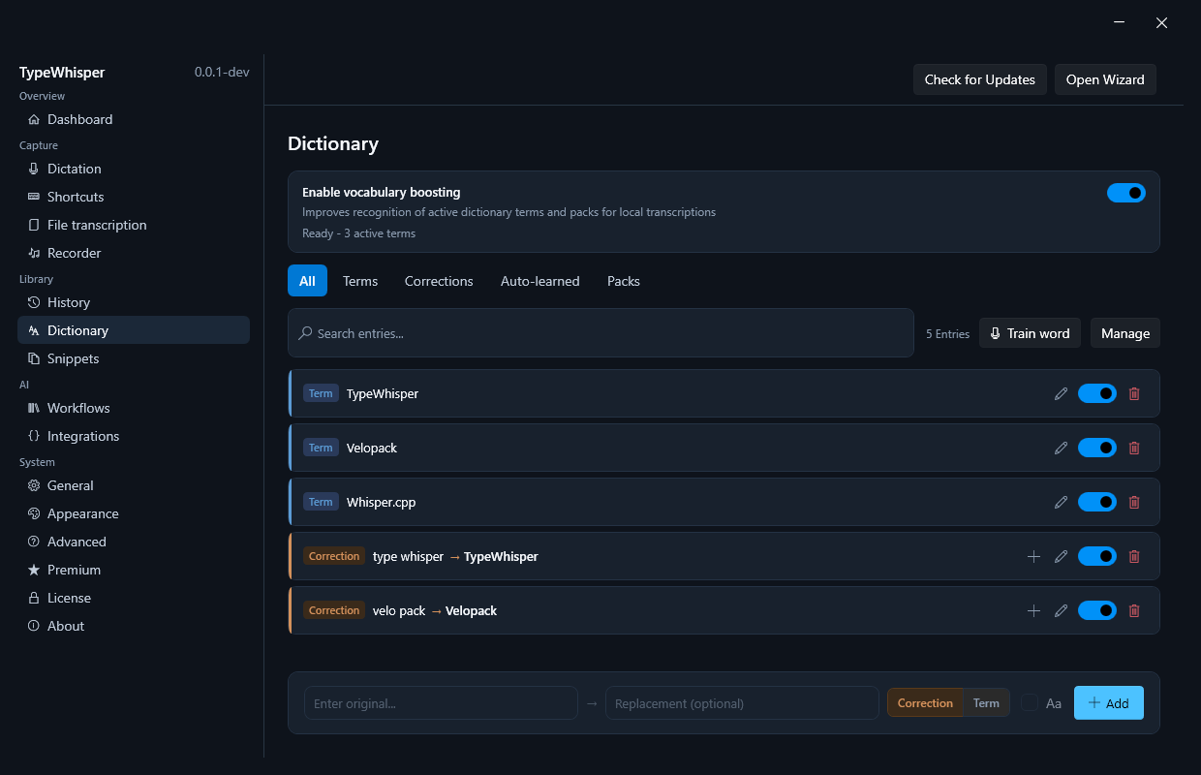1201x775 pixels.
Task: Click the Ready - 3 active terms status
Action: 358,233
